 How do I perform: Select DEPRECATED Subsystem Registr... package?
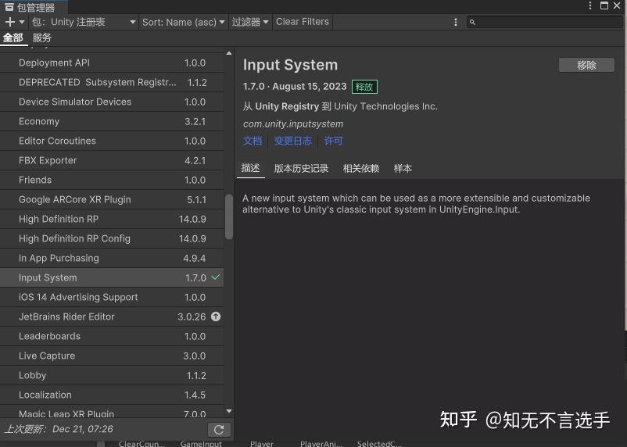(x=112, y=82)
